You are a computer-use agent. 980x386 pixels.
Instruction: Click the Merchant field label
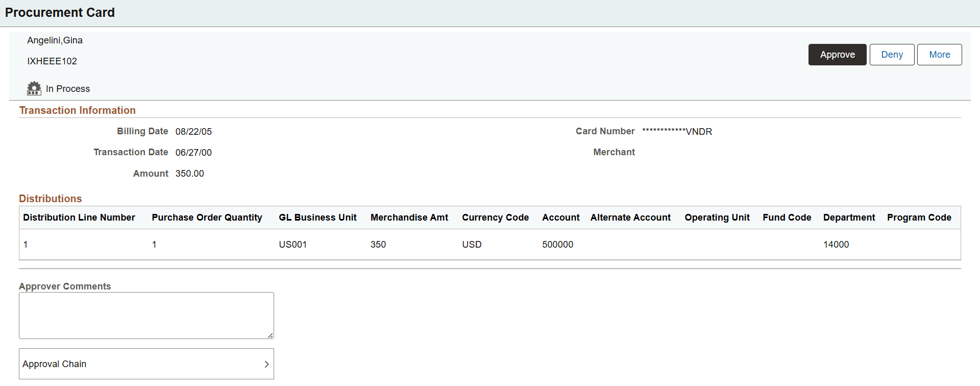(614, 152)
